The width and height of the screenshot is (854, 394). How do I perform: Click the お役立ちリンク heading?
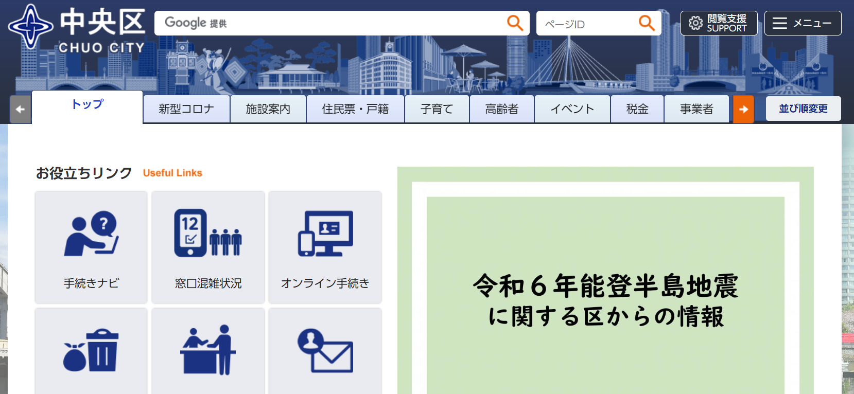click(x=84, y=173)
